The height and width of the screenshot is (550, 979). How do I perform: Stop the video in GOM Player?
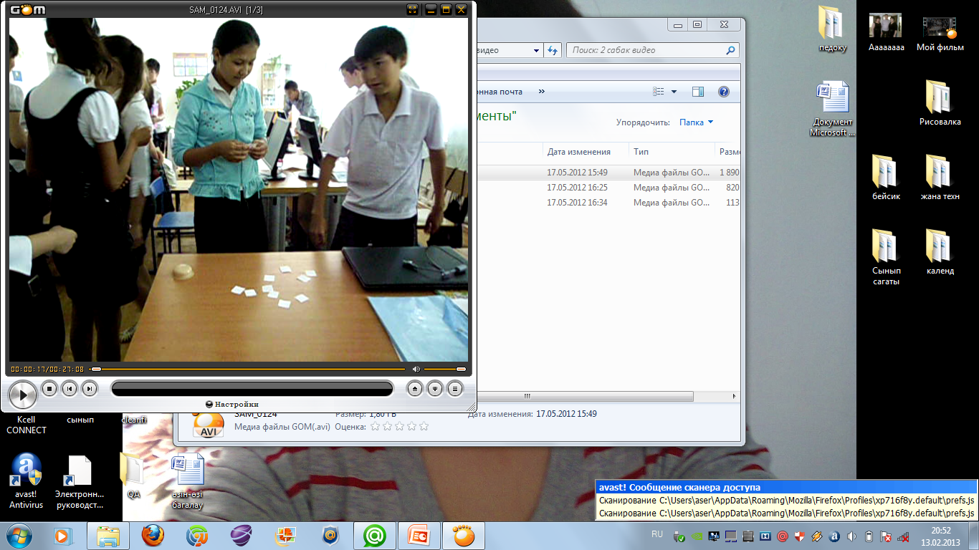click(49, 389)
